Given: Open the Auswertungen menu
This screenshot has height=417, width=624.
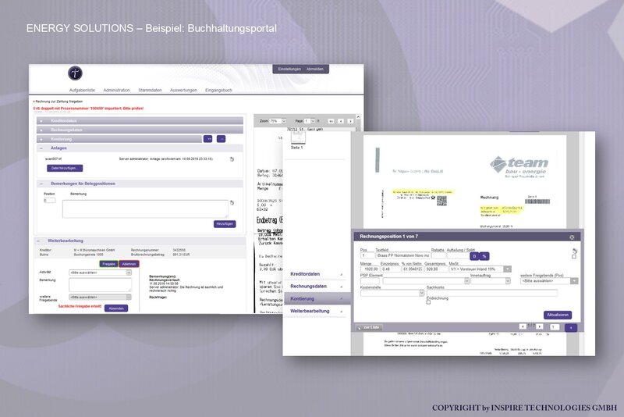Looking at the screenshot, I should click(x=183, y=90).
